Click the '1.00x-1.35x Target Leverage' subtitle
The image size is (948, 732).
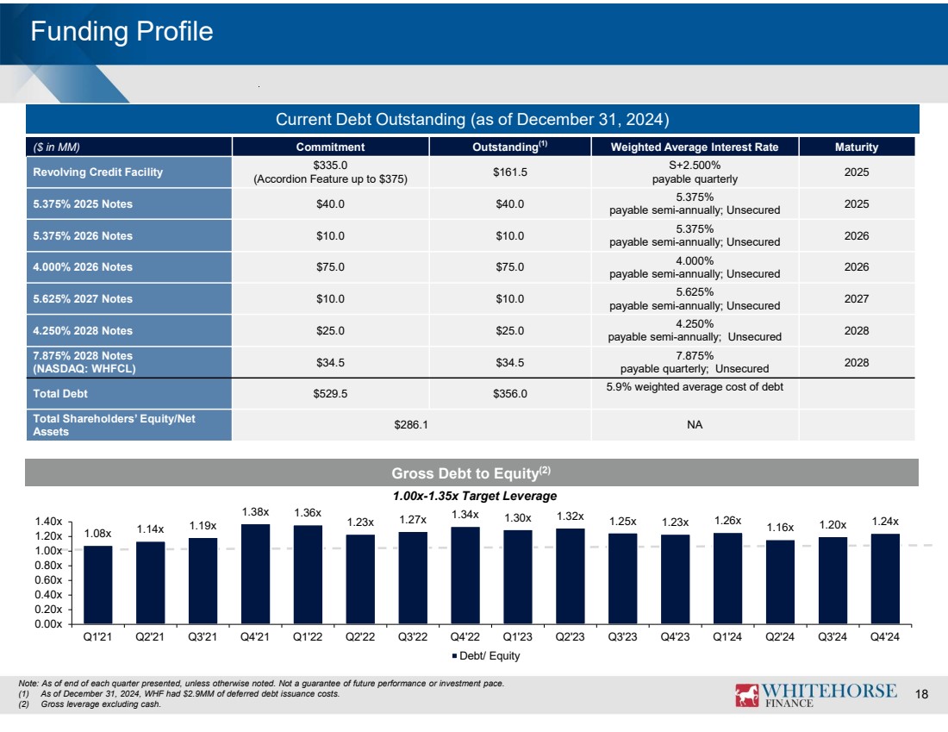coord(475,496)
